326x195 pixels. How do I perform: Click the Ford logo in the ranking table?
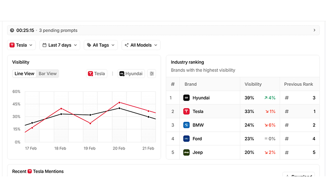pos(186,139)
